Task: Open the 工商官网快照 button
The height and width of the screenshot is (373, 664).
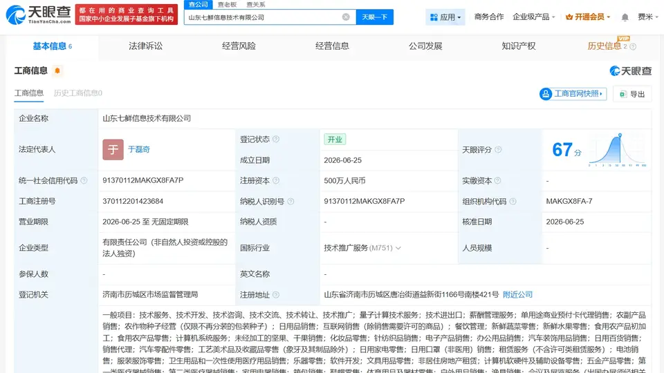Action: pos(573,94)
